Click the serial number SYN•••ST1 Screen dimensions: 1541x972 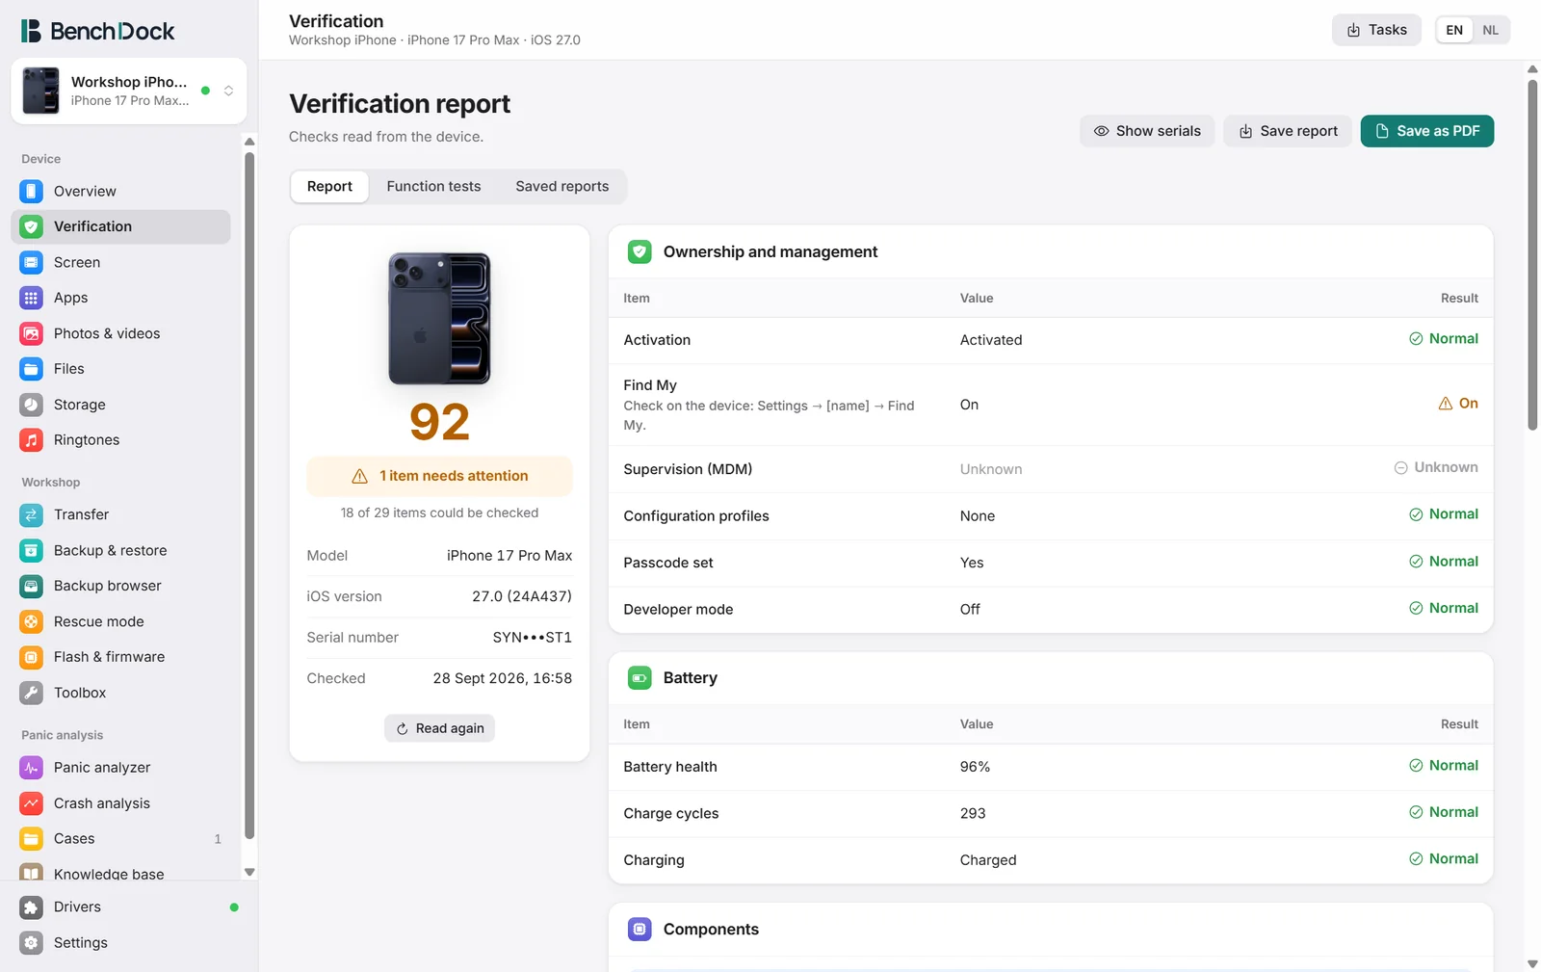tap(532, 638)
